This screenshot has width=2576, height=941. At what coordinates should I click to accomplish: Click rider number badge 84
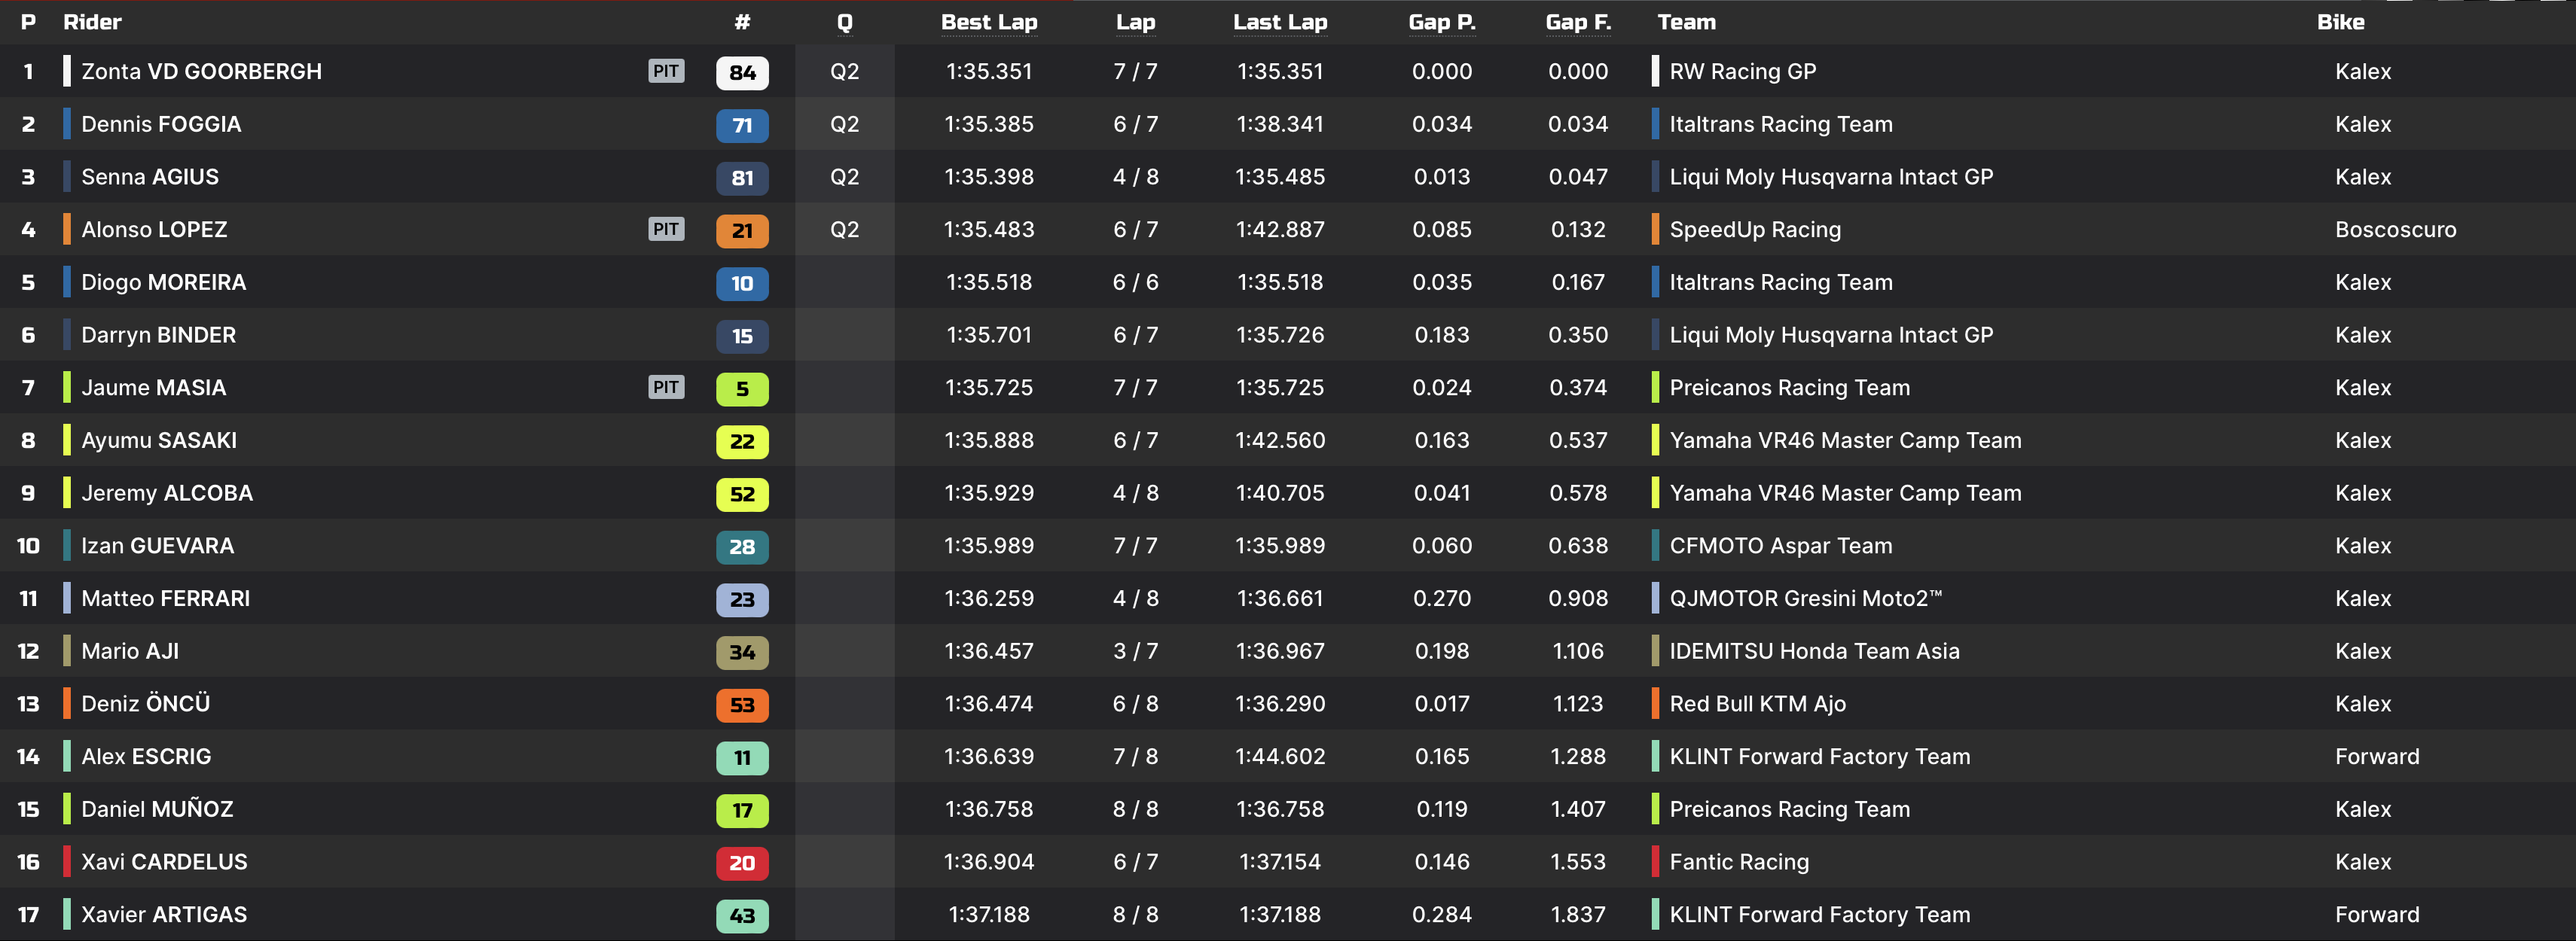[x=742, y=72]
